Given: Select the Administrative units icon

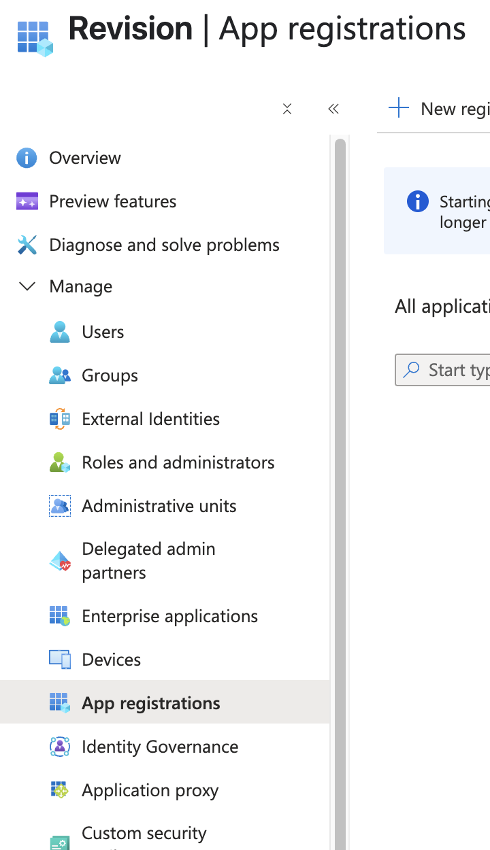Looking at the screenshot, I should tap(60, 506).
